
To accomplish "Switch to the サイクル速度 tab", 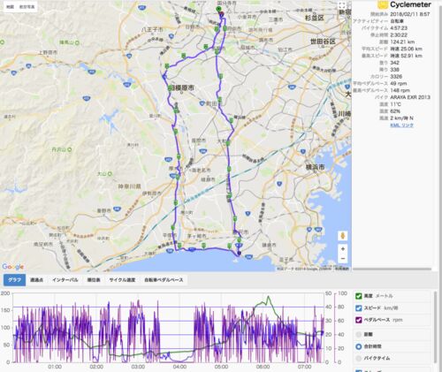I will pos(122,280).
